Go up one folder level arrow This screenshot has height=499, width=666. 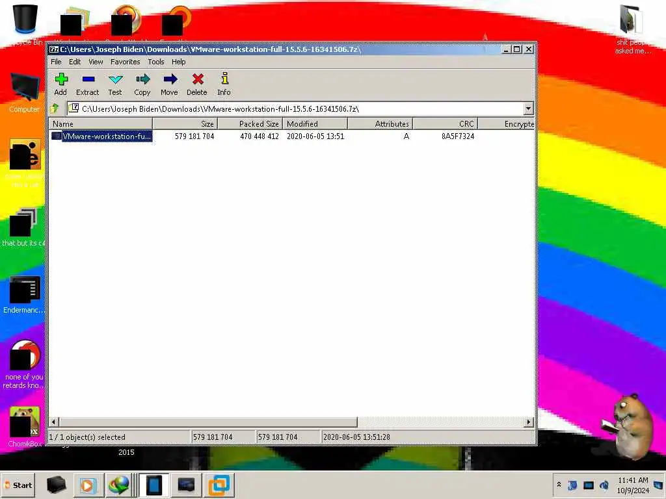tap(55, 109)
